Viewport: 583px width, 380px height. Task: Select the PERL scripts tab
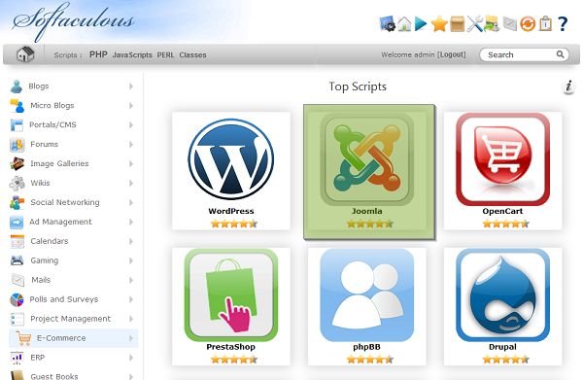tap(165, 55)
